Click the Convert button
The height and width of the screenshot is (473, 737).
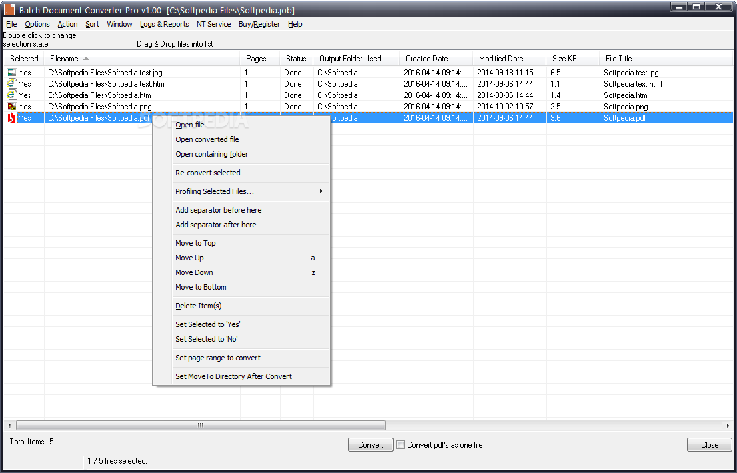[x=370, y=445]
